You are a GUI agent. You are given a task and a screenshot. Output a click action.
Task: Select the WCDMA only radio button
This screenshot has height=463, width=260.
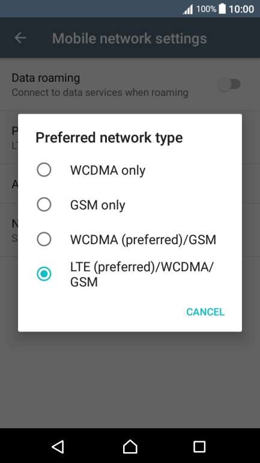(44, 170)
